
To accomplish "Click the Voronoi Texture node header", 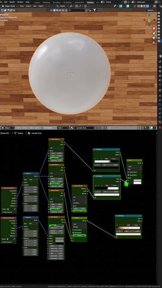I will pos(79,186).
